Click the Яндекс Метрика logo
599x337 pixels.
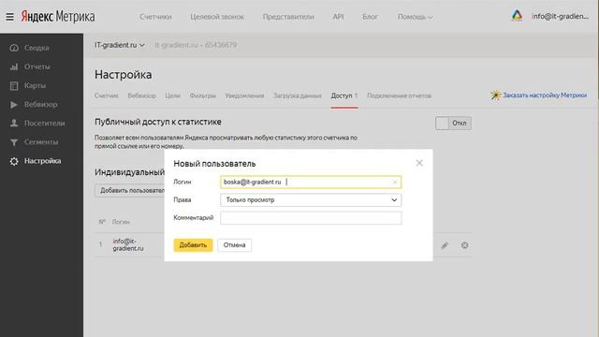coord(58,17)
